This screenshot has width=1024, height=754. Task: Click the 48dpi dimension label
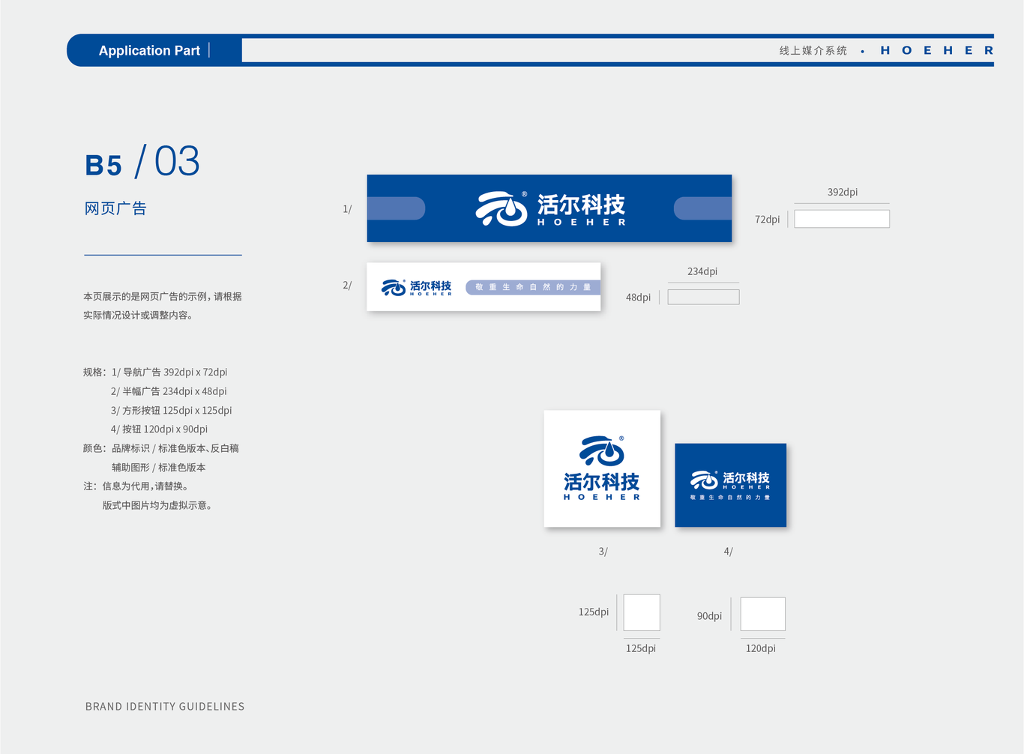[x=638, y=298]
